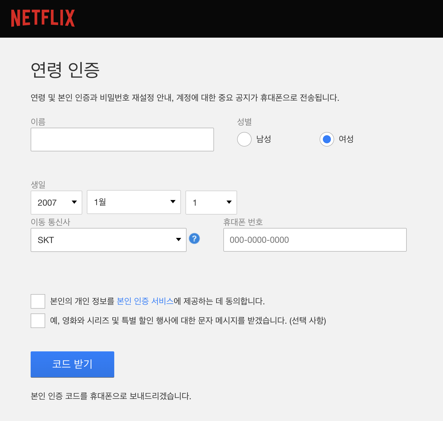This screenshot has height=421, width=443.
Task: Open the carrier help question-mark icon
Action: click(x=194, y=238)
